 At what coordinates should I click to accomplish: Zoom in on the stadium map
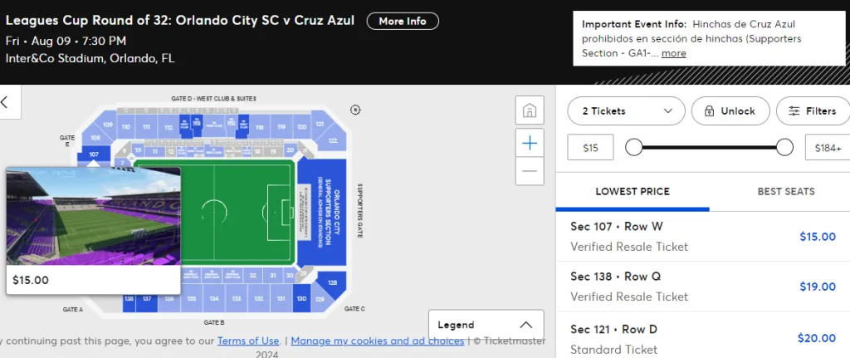click(530, 143)
